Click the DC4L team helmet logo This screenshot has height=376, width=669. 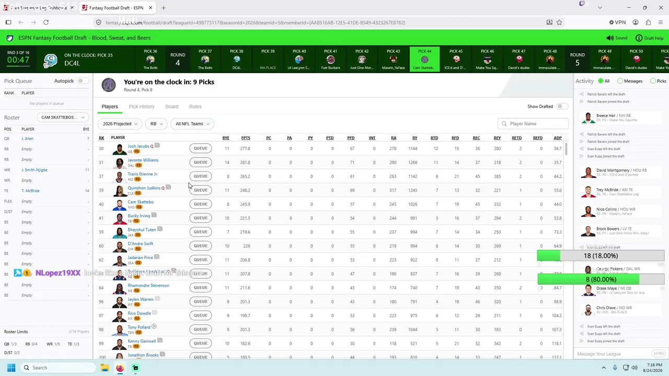point(50,60)
